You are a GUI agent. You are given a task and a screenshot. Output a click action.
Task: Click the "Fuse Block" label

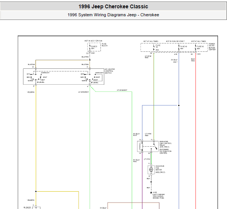click(105, 45)
